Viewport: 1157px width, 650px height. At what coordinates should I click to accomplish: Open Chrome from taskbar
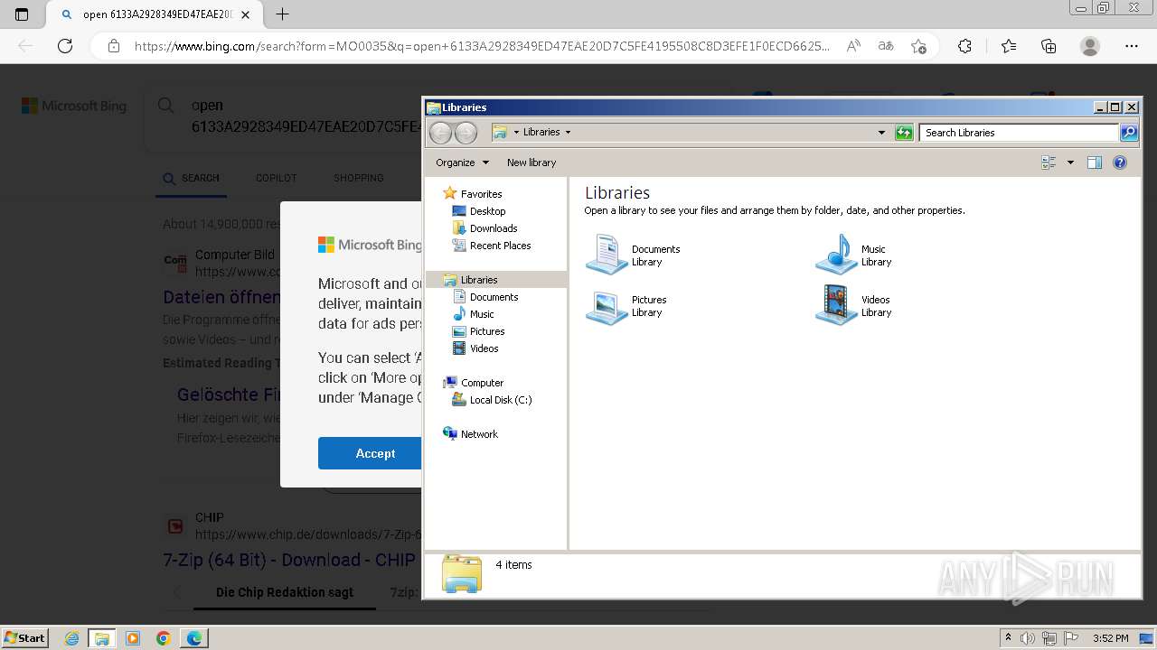click(x=163, y=638)
